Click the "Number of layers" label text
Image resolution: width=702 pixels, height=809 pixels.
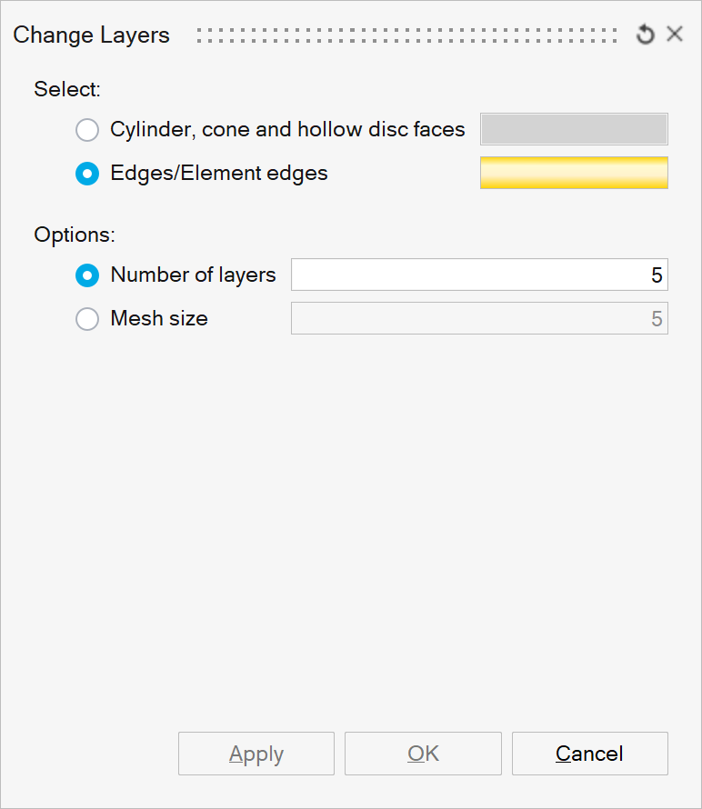[193, 275]
